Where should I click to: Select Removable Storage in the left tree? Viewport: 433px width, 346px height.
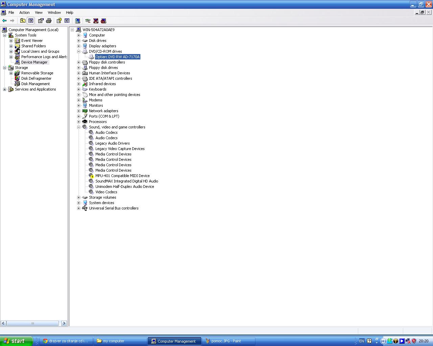(x=37, y=73)
